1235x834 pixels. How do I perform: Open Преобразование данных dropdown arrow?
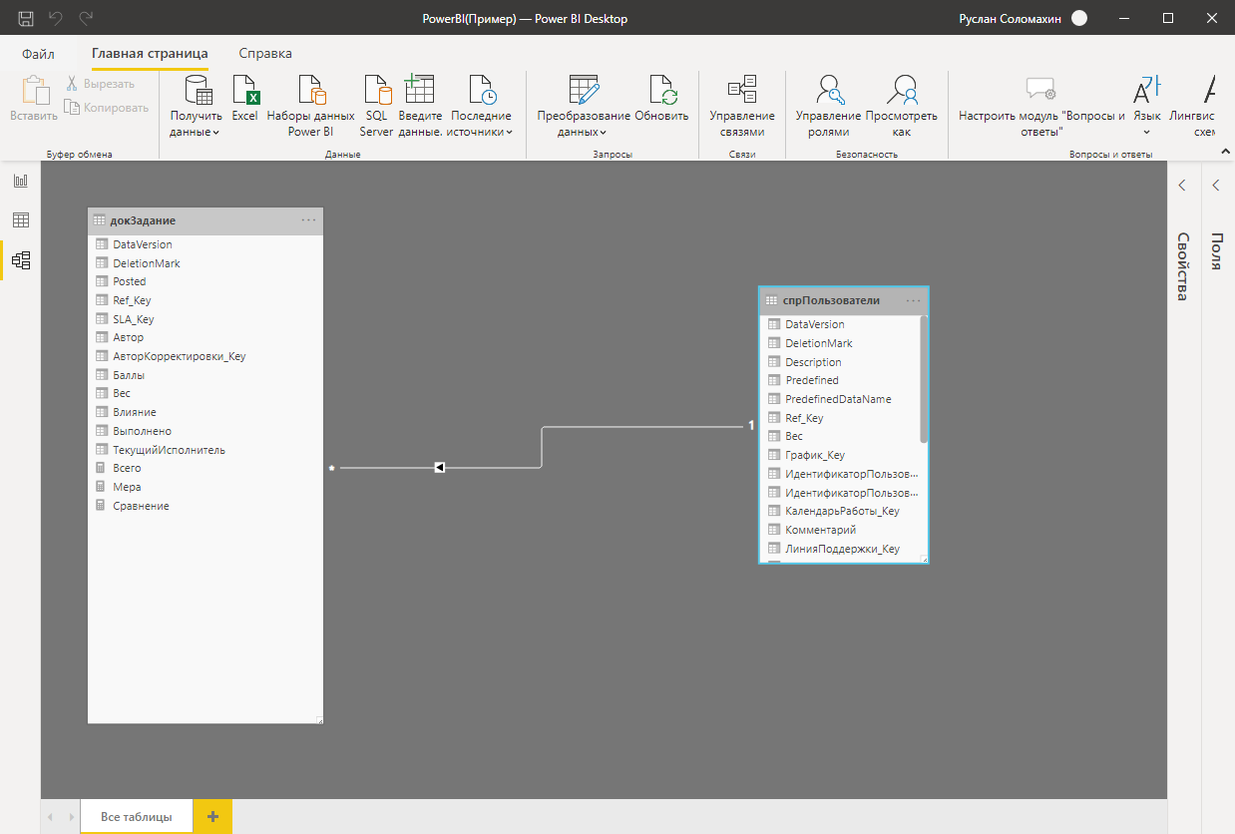(x=604, y=132)
